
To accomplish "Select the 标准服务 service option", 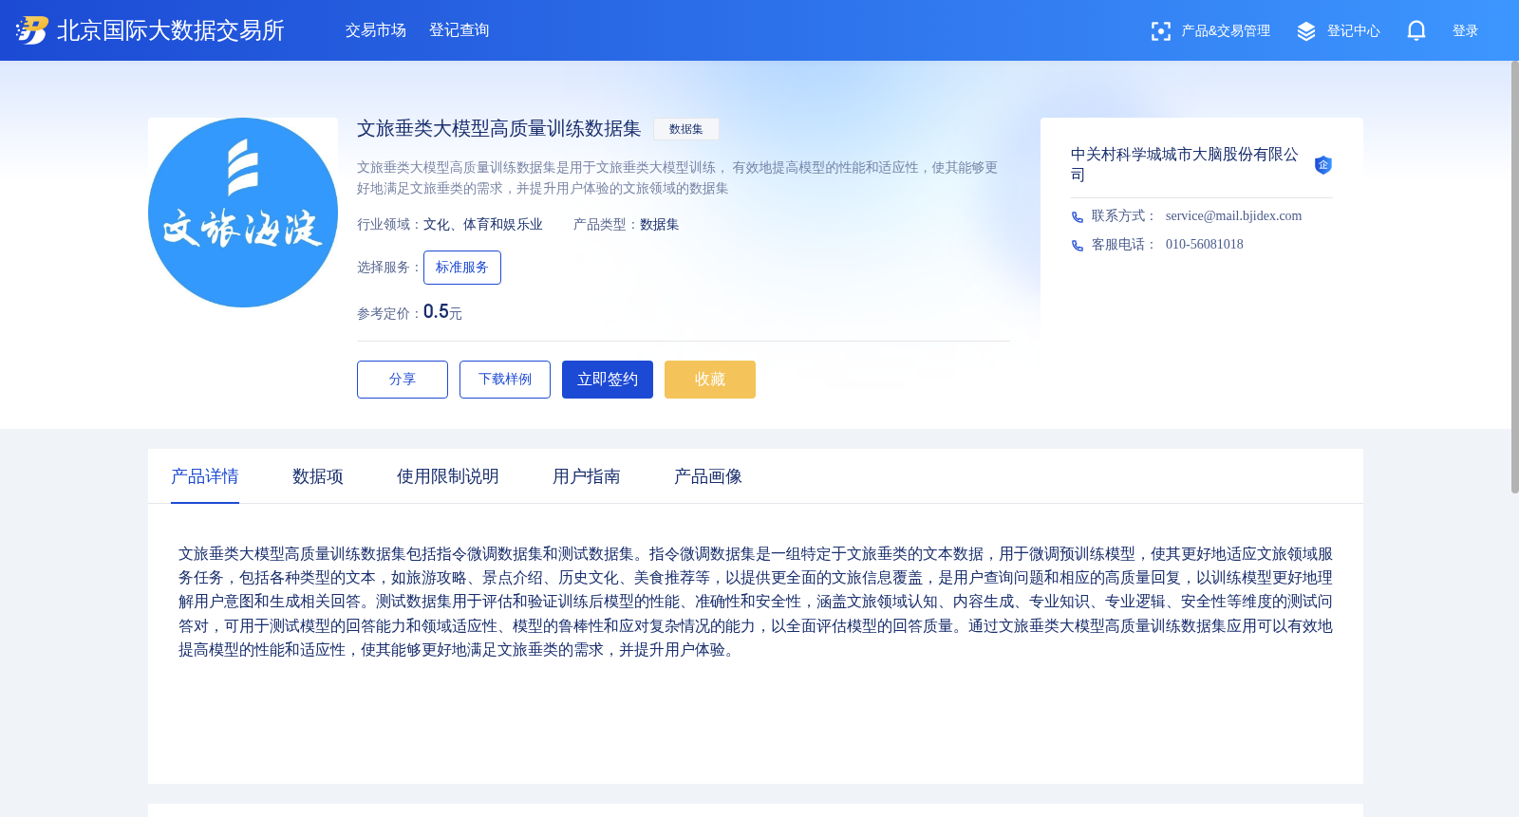I will click(x=462, y=268).
